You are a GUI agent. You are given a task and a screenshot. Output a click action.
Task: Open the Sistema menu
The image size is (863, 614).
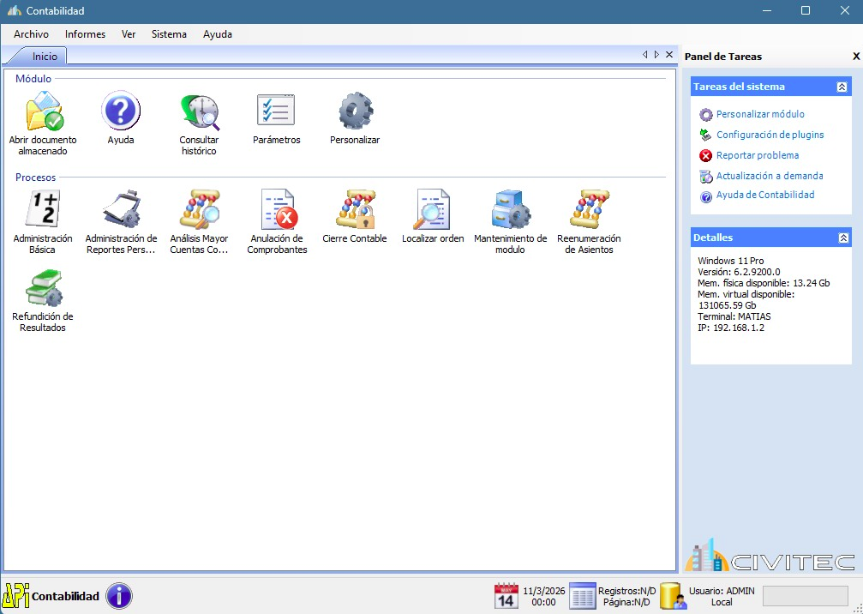pos(169,34)
